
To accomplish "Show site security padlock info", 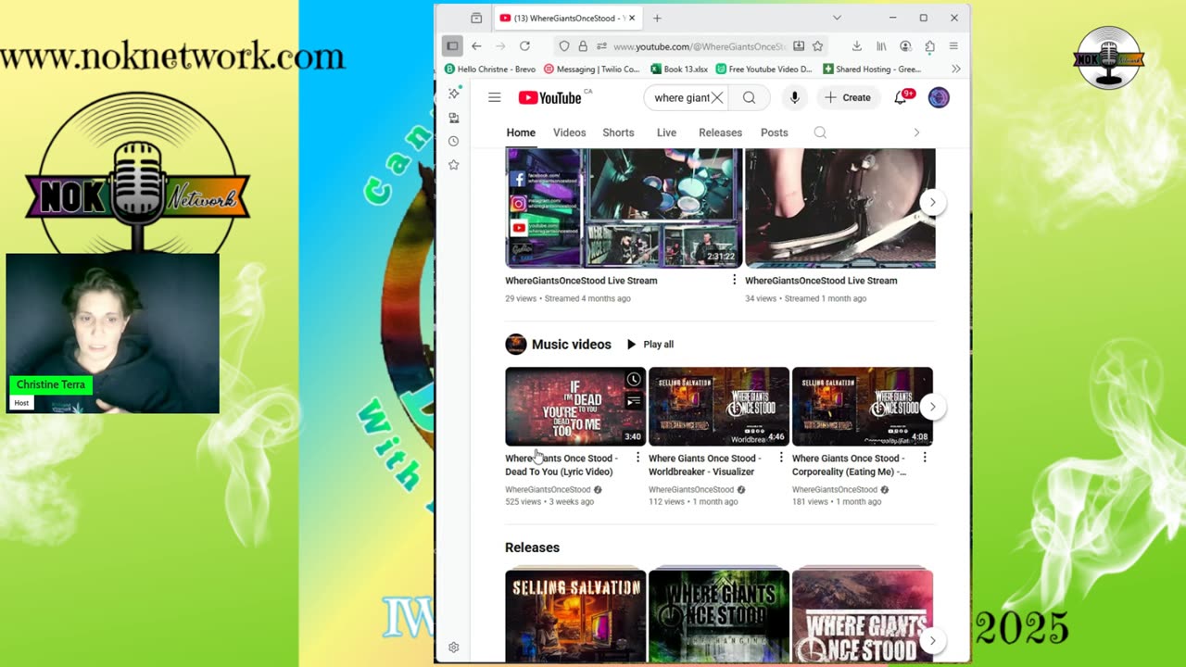I will click(x=583, y=45).
